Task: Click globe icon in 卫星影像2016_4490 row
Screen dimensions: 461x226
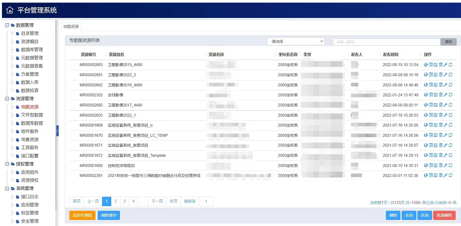Action: (426, 85)
